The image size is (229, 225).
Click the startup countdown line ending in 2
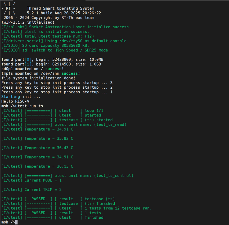pos(57,87)
